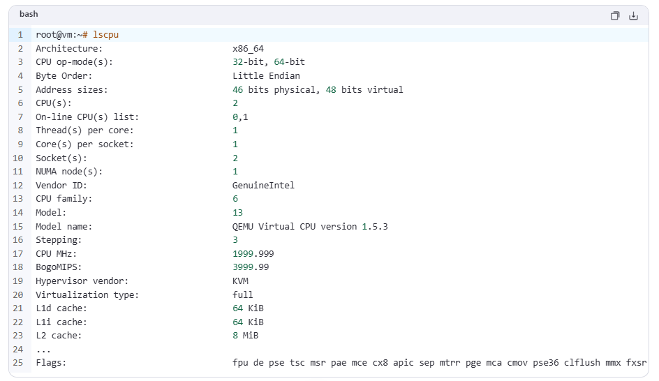Place cursor on Little Endian text

click(x=266, y=76)
